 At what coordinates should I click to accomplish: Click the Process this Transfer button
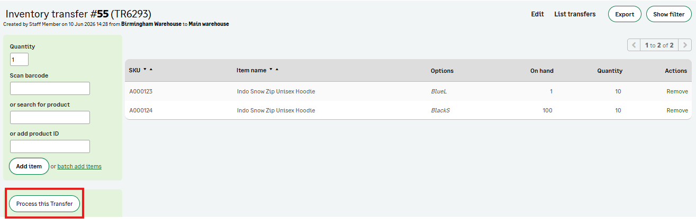44,204
